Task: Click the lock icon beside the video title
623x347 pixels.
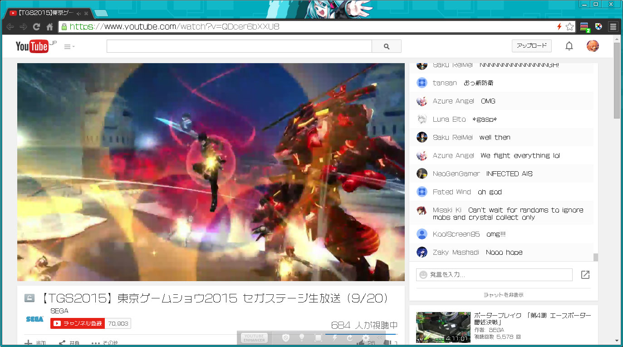Action: 29,298
